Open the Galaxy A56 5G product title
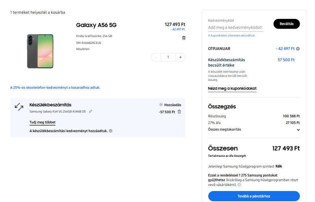The width and height of the screenshot is (315, 202). 96,25
